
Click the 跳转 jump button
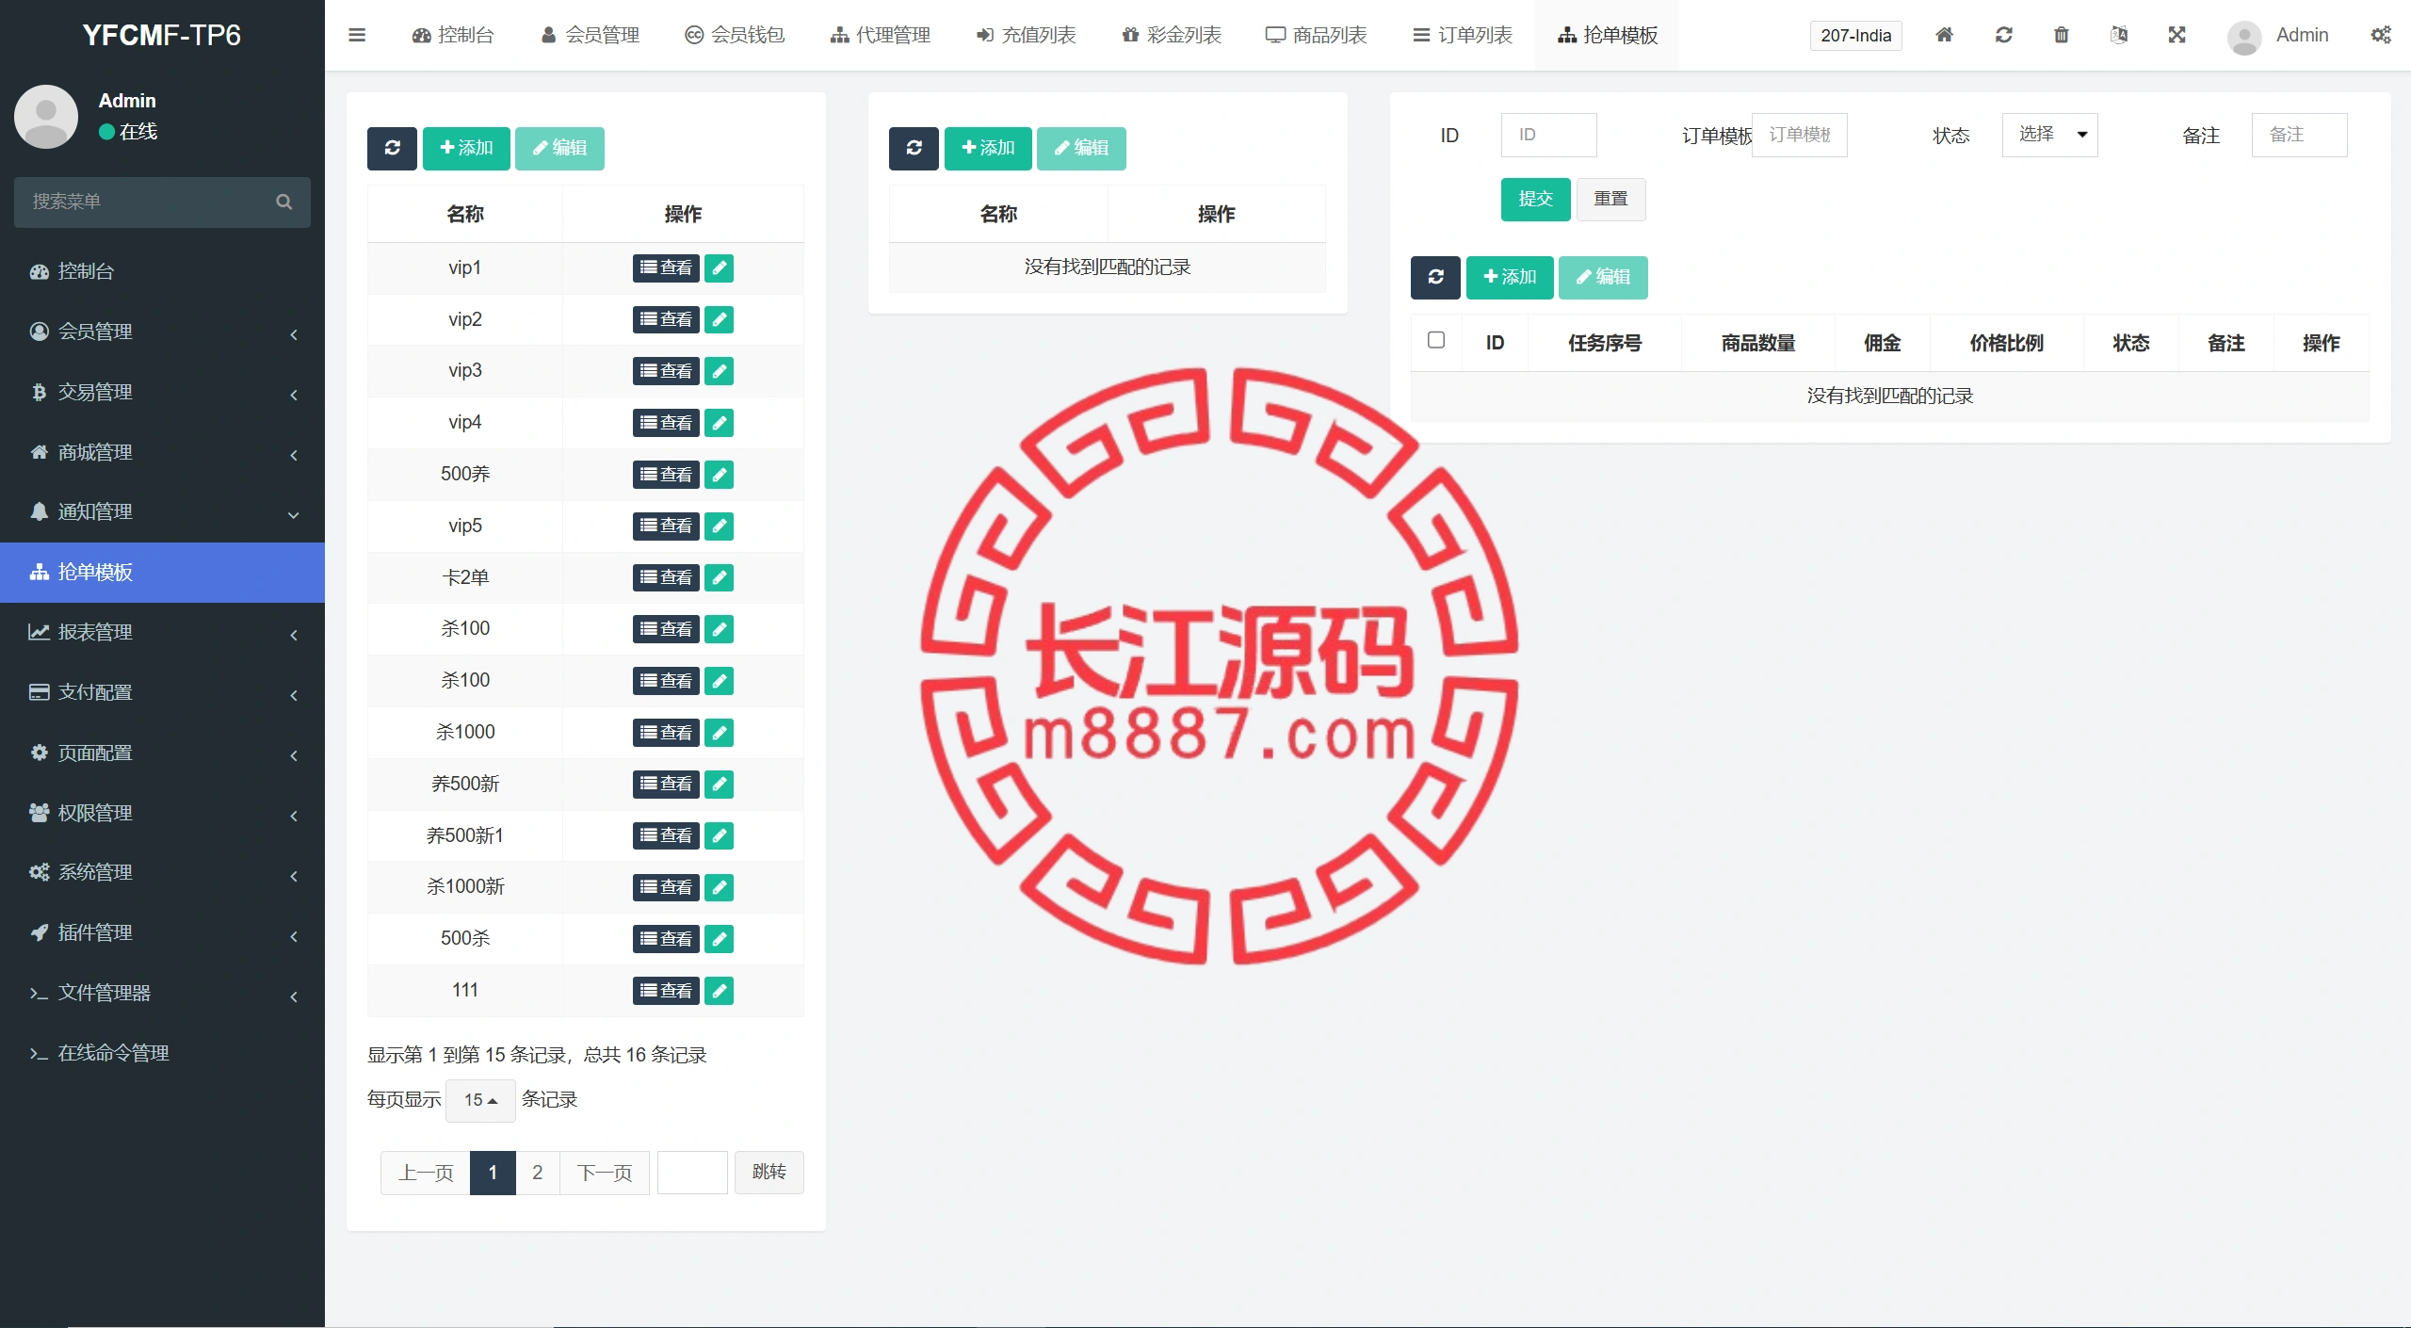click(x=769, y=1172)
